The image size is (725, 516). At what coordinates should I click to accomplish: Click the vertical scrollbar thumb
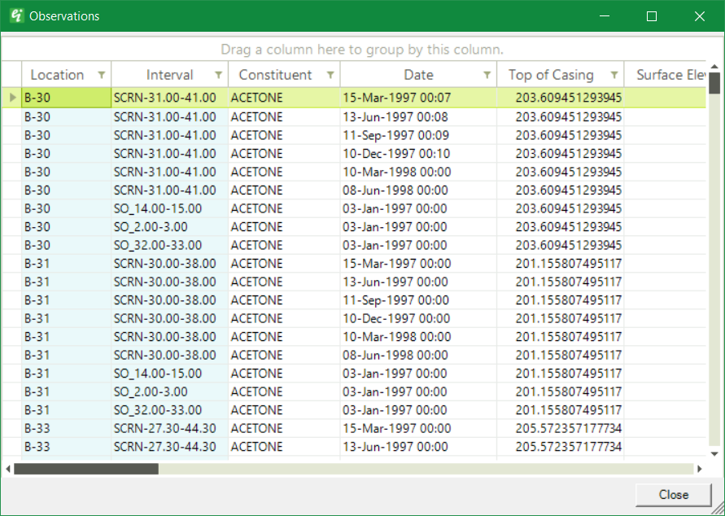714,83
